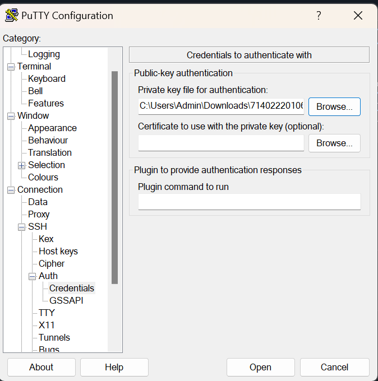Viewport: 378px width, 381px height.
Task: Collapse the Window tree node
Action: pyautogui.click(x=11, y=116)
